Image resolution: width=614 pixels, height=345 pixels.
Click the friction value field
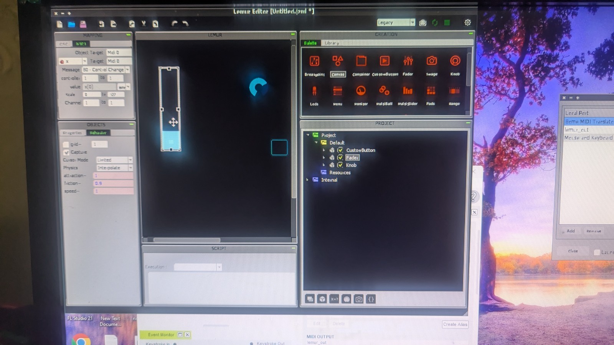(114, 183)
